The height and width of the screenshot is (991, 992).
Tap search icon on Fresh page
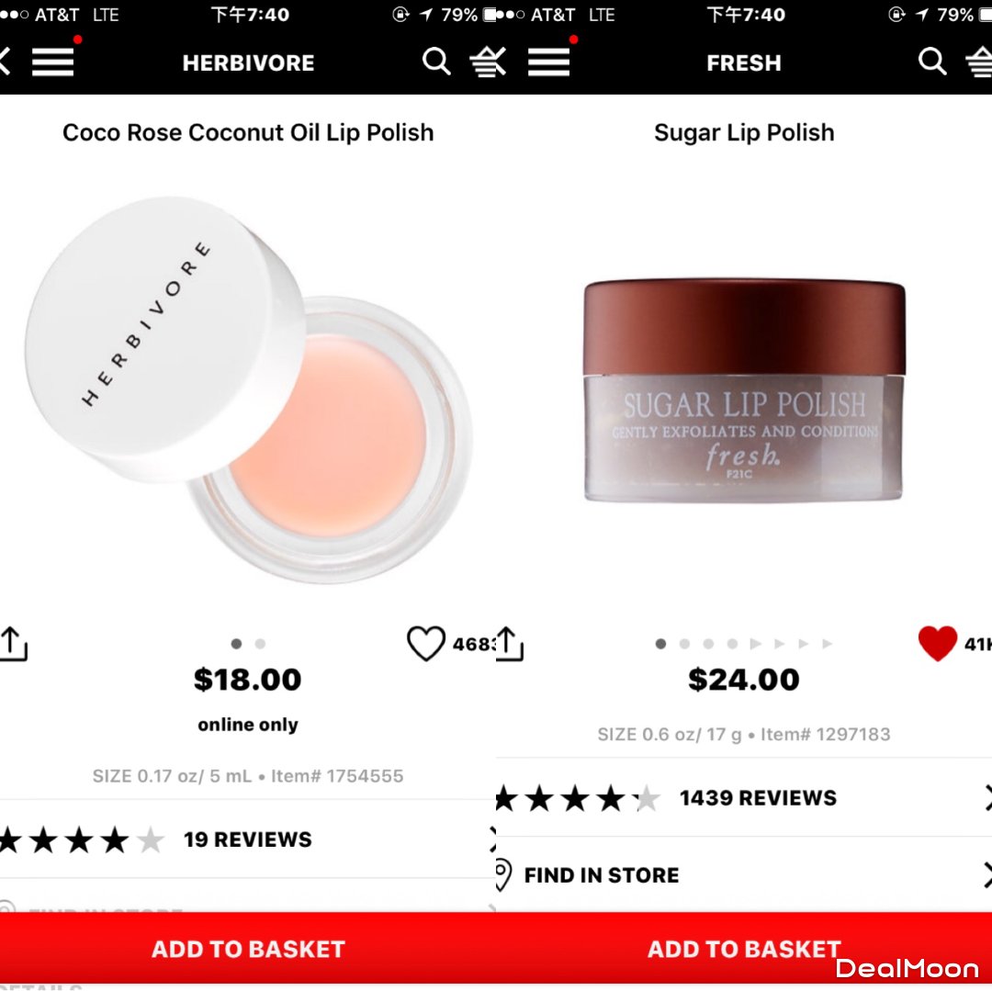coord(932,62)
